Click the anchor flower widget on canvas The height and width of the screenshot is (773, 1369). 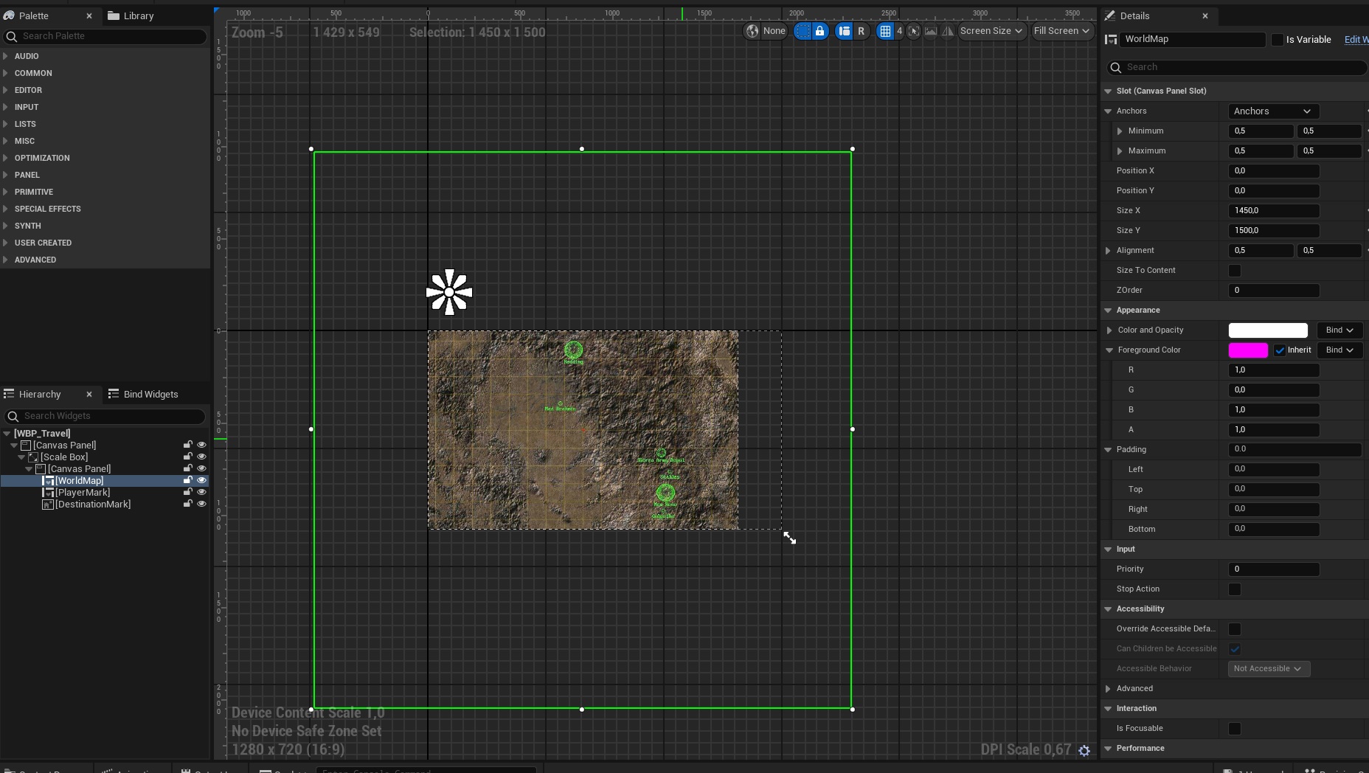pos(449,292)
